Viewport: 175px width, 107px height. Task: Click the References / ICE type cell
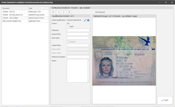pos(38,12)
